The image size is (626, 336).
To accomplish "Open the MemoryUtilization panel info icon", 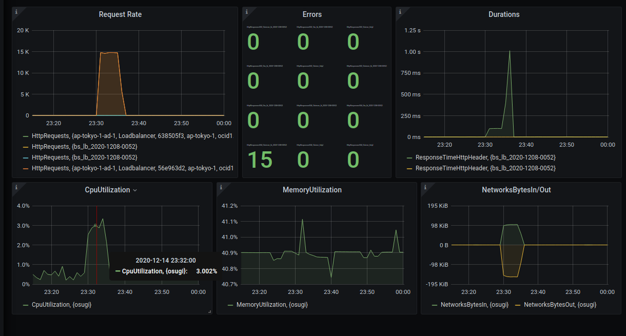I will tap(221, 186).
